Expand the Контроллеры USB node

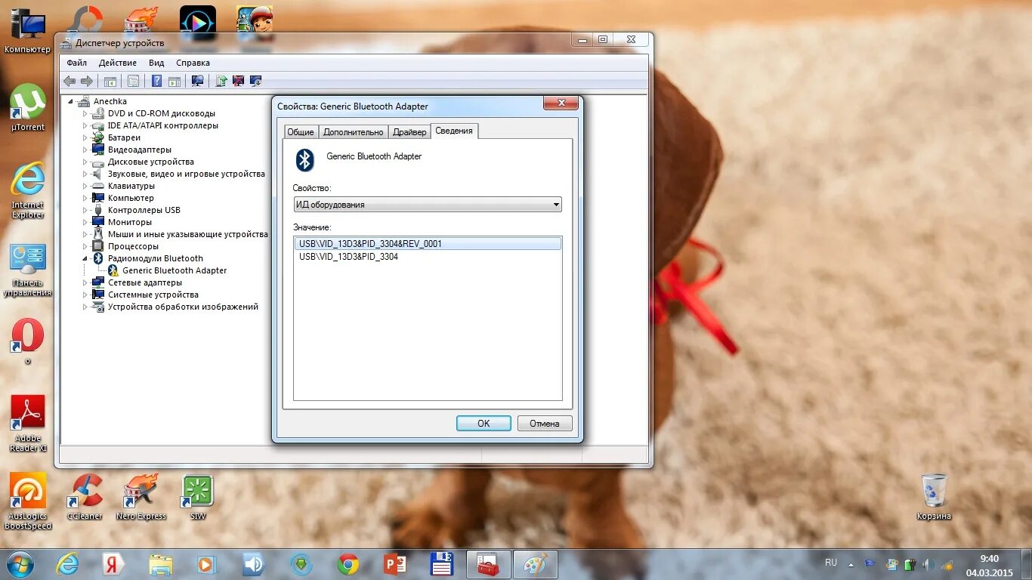(85, 210)
